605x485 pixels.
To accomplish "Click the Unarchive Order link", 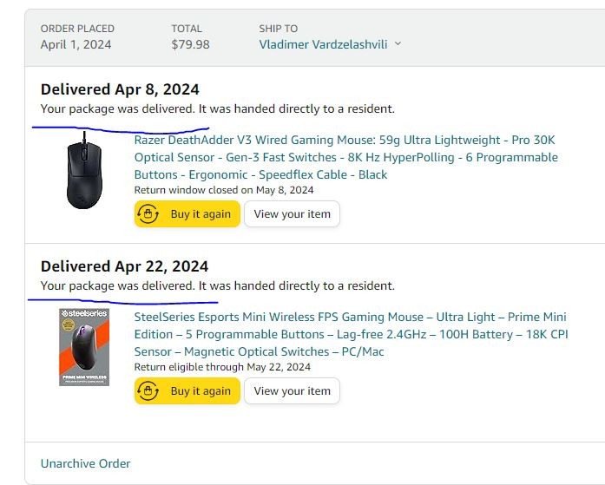I will pos(85,463).
